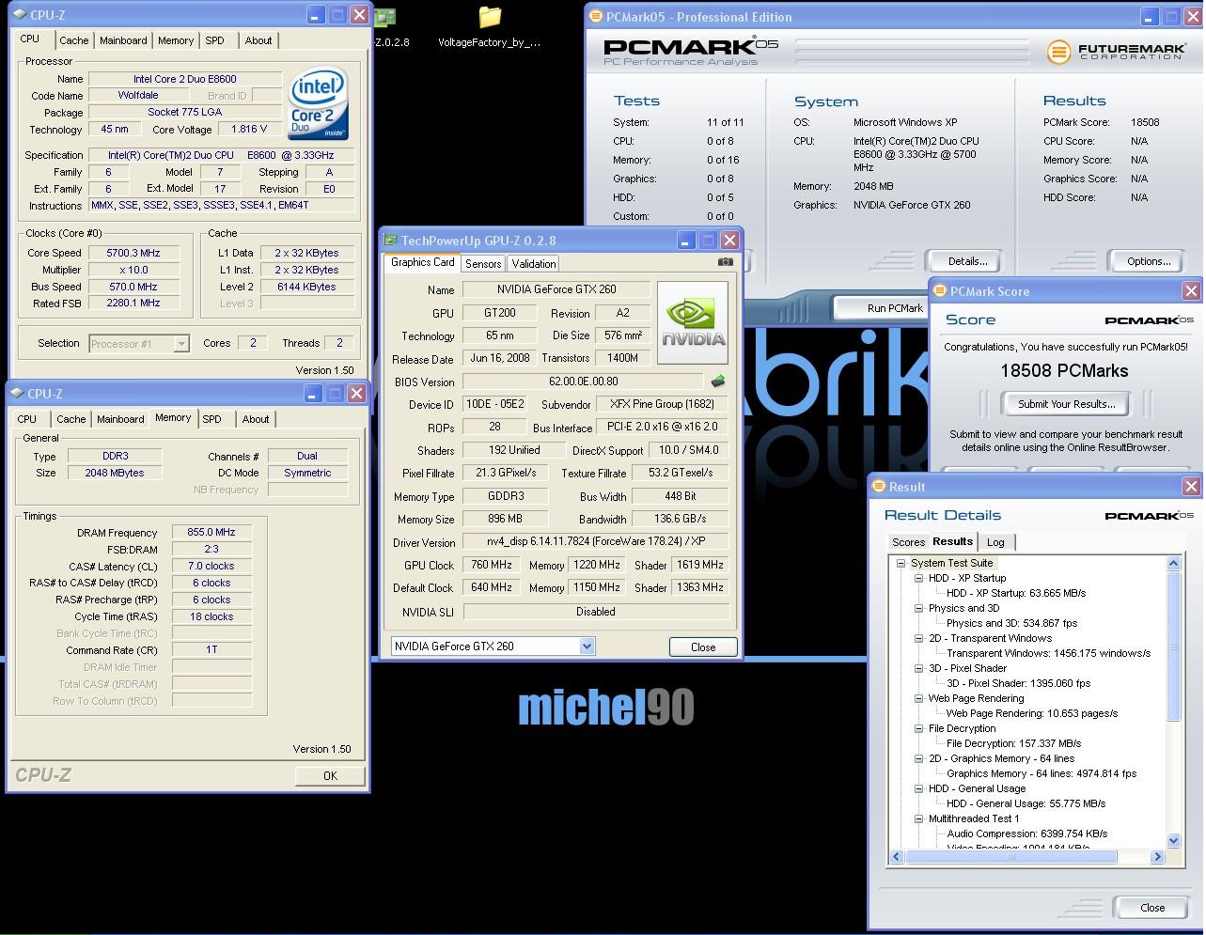Open the GPU-Z 0.2.8 desktop shortcut
1206x935 pixels.
(385, 26)
